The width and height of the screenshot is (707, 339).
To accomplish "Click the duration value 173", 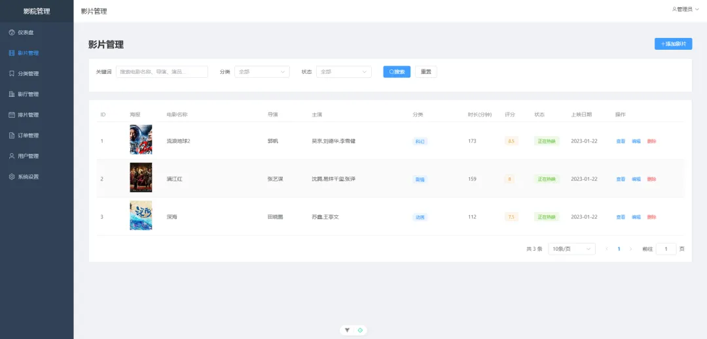I will coord(472,141).
